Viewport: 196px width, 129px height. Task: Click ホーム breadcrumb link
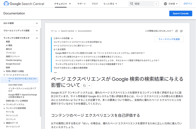[54, 31]
